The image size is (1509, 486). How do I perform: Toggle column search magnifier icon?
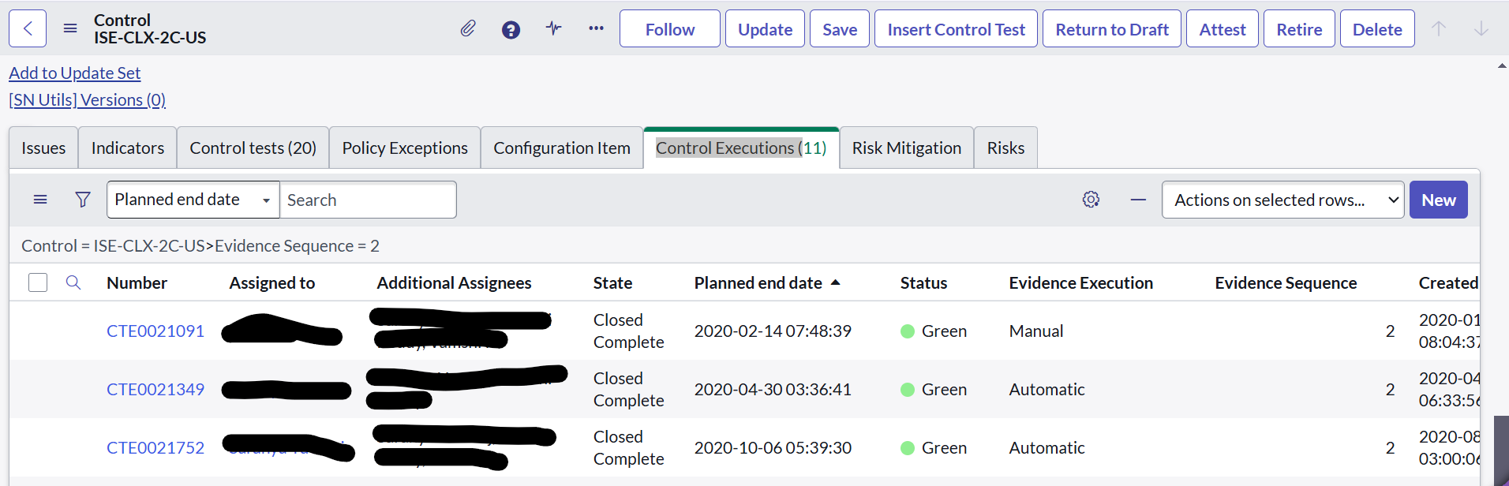tap(73, 282)
